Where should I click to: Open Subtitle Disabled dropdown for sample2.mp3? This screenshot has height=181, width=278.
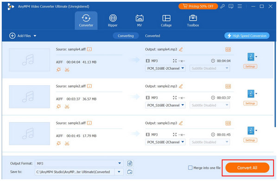tap(210, 105)
